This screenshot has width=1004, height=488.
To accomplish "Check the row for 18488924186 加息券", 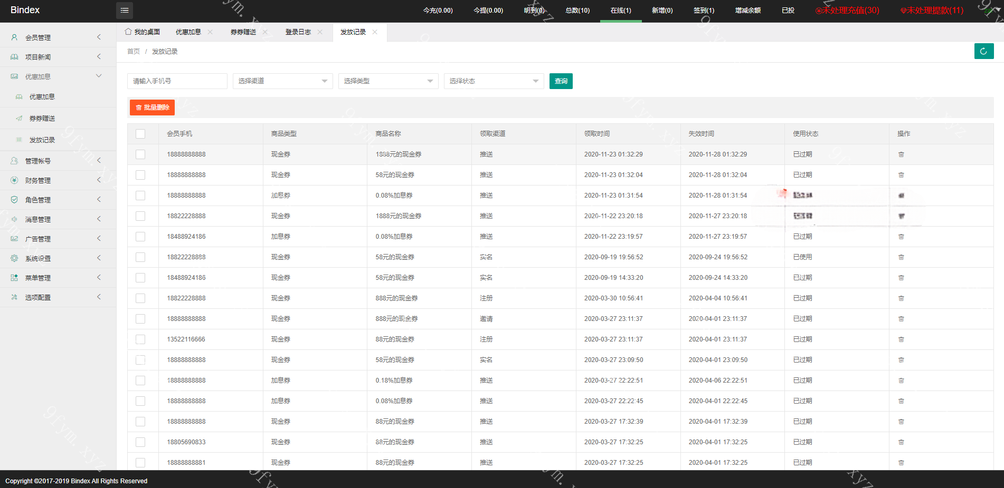I will click(140, 237).
